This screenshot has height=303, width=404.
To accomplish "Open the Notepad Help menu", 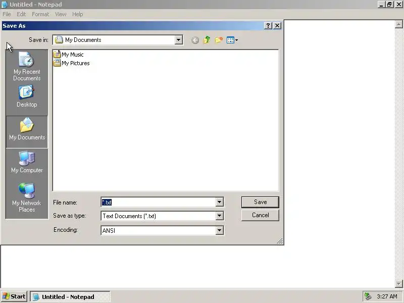I will tap(78, 14).
